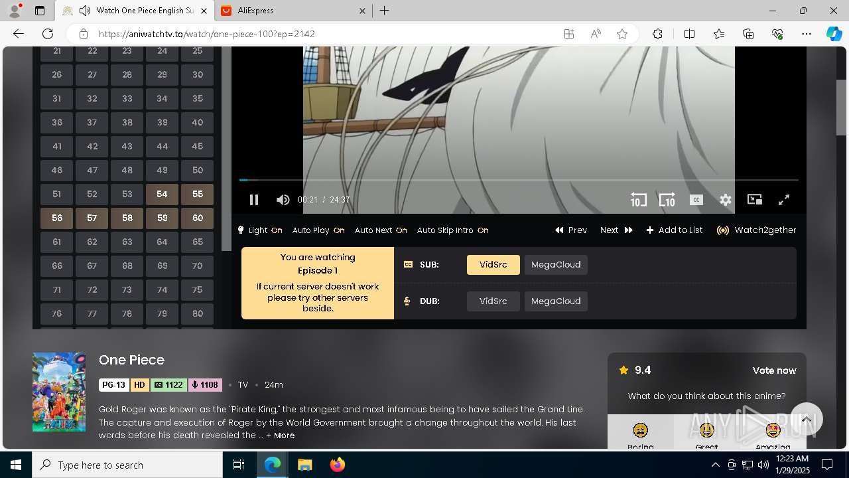Enter fullscreen video mode
849x478 pixels.
coord(783,200)
